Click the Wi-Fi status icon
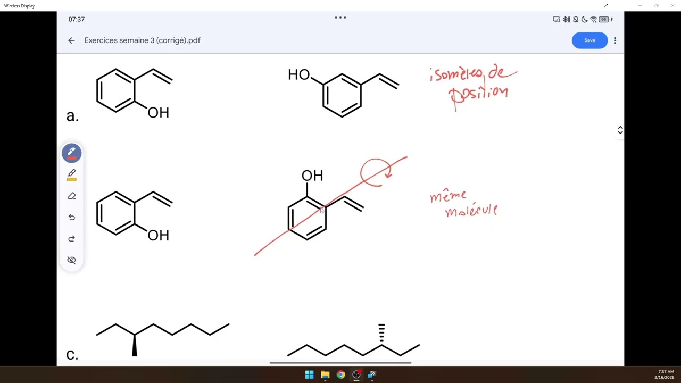The image size is (681, 383). click(594, 19)
